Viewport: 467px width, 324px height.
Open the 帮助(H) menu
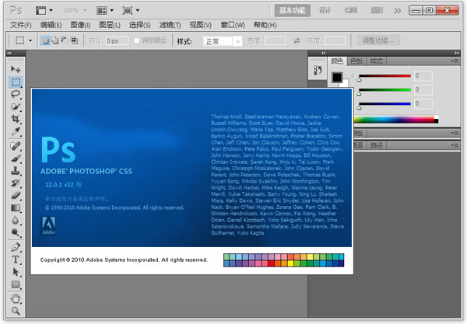tap(265, 25)
